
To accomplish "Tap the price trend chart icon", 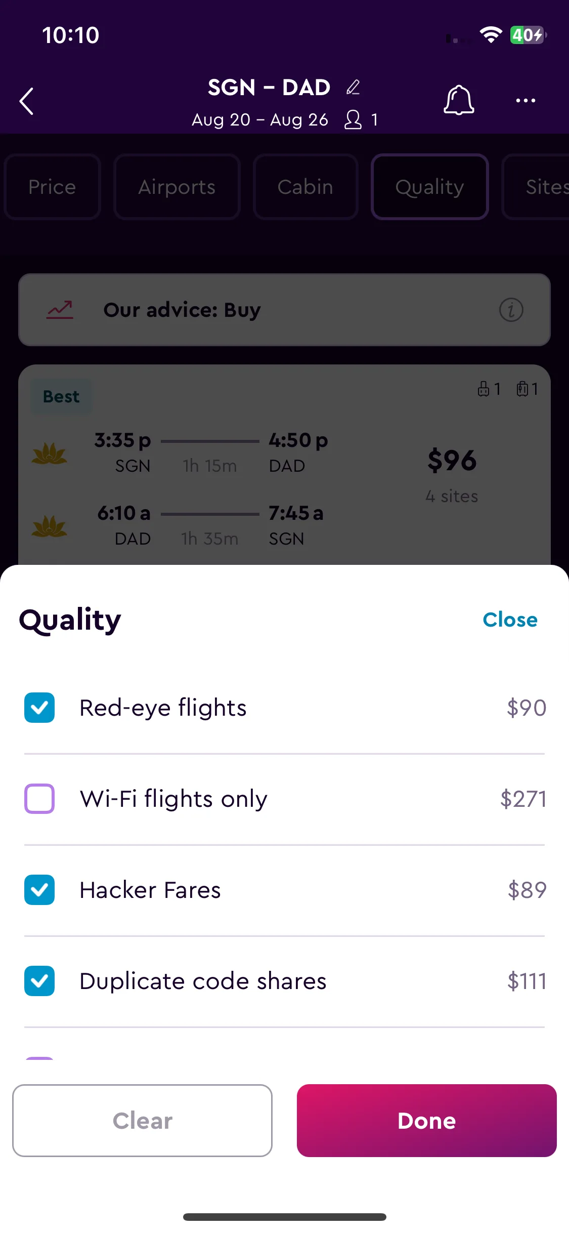I will (x=60, y=310).
